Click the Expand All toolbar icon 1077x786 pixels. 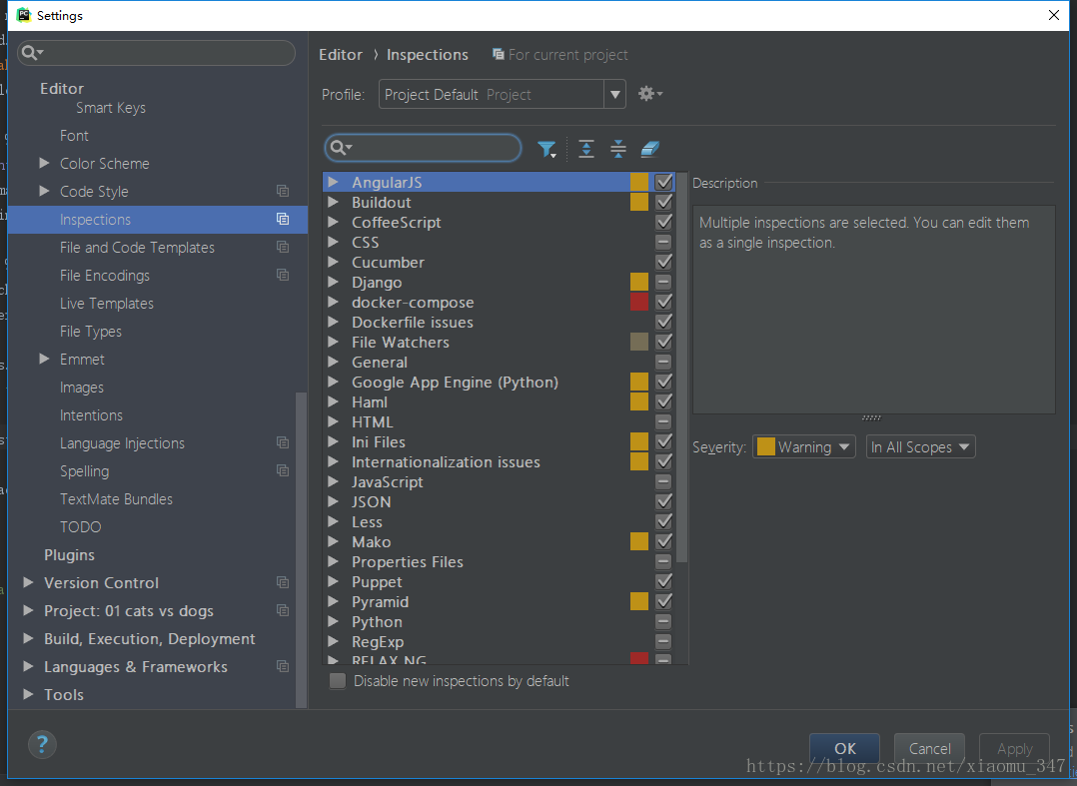click(x=585, y=148)
